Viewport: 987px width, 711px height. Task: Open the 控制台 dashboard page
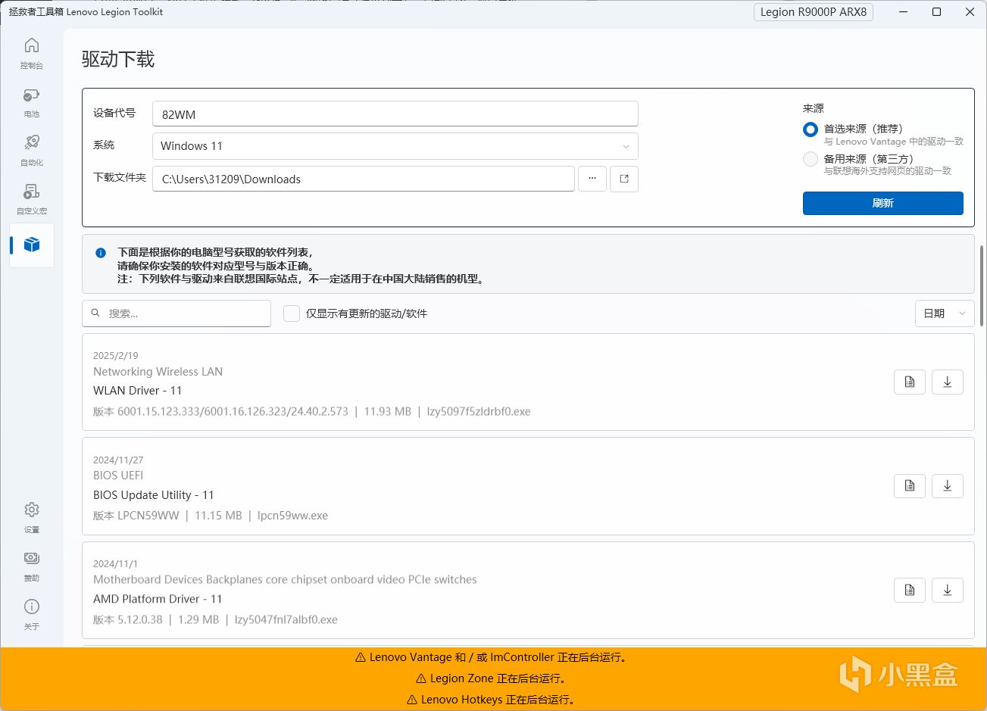tap(32, 53)
